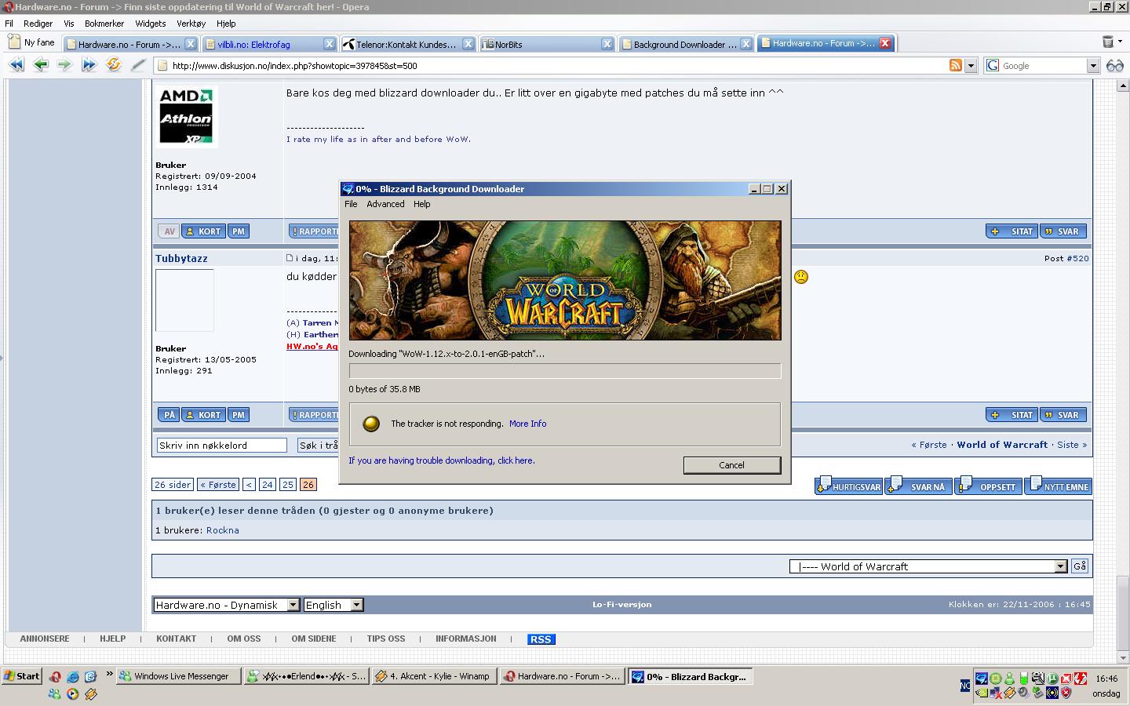The image size is (1130, 706).
Task: Open the KORT profile card for Tubbytazz
Action: pyautogui.click(x=203, y=415)
